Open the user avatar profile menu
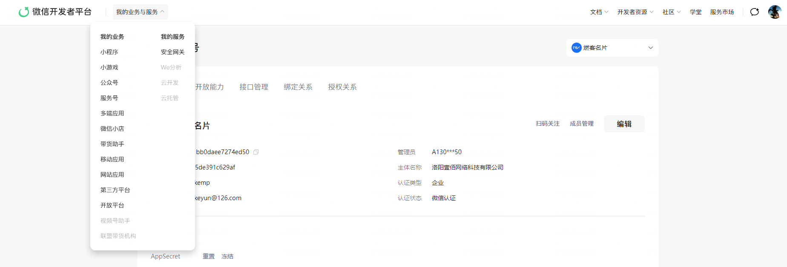 [x=775, y=12]
